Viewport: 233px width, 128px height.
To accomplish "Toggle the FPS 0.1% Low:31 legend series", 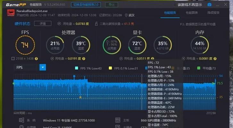I will pyautogui.click(x=123, y=68).
